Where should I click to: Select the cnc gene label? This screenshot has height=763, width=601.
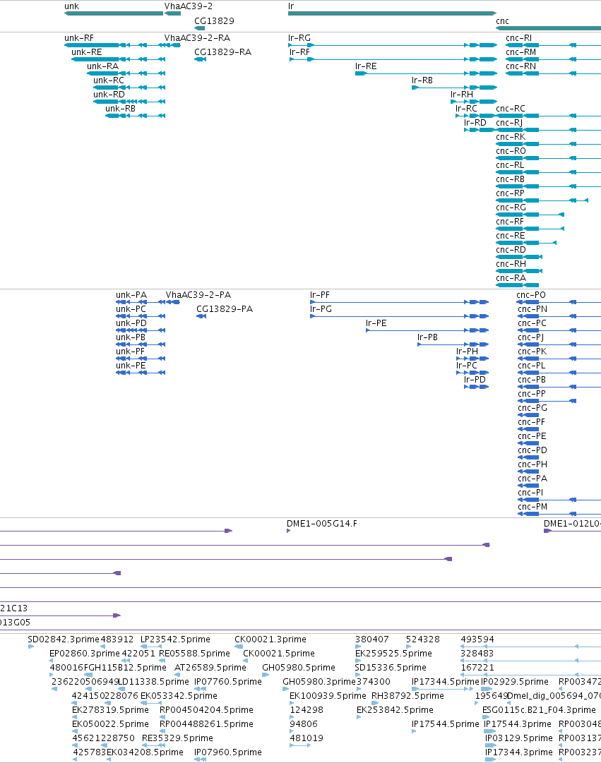(502, 21)
